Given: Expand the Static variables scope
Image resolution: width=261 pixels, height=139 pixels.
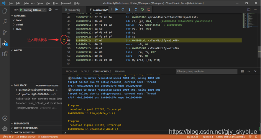Looking at the screenshot, I should (x=17, y=29).
